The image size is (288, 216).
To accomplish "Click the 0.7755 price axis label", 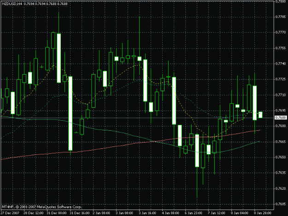I will 281,48.
